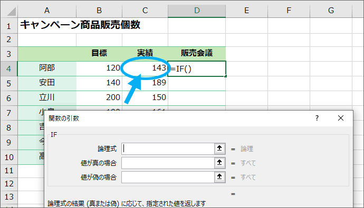Screen dimensions: 364x208
Task: Select row 5 header
Action: click(x=9, y=83)
